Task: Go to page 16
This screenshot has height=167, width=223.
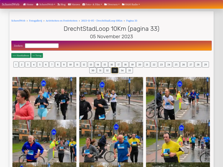Action: [x=112, y=65]
